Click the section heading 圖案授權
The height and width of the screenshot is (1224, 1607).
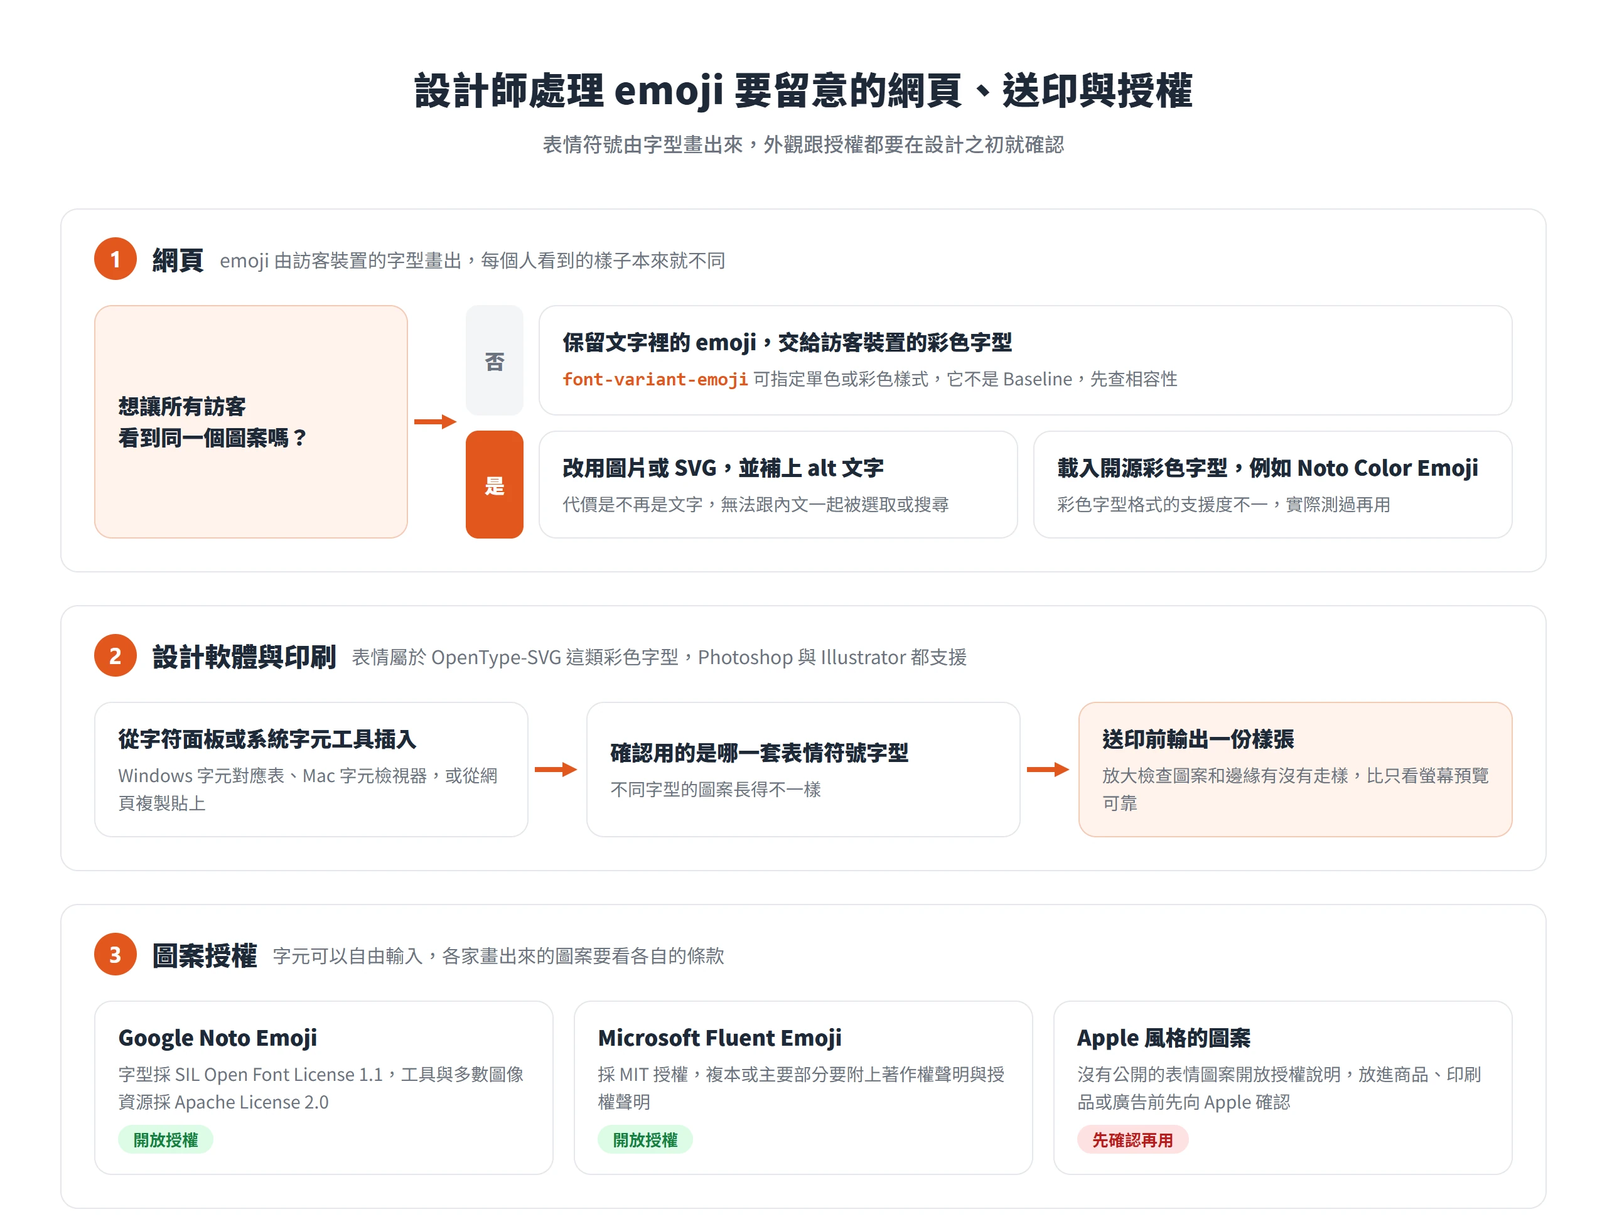point(204,956)
